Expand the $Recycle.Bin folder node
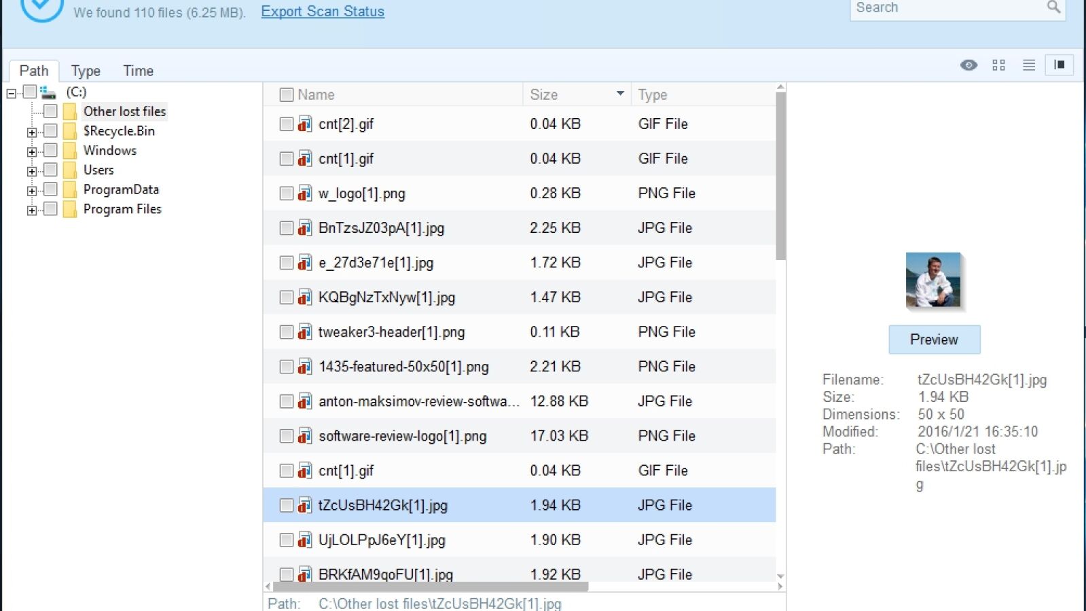 32,132
